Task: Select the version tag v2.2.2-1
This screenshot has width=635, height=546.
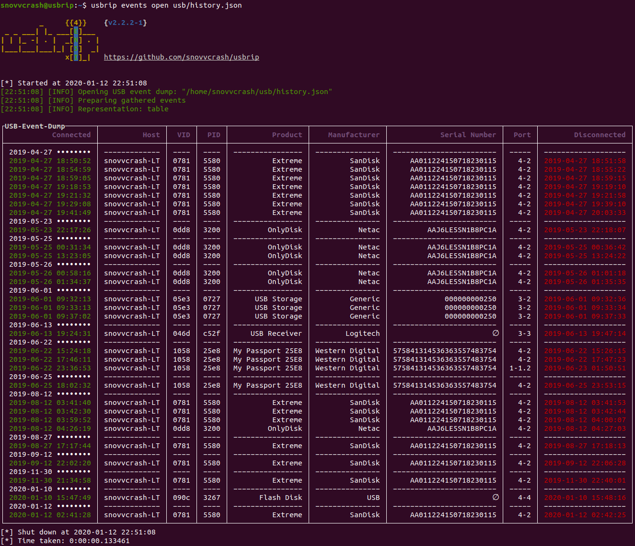Action: [126, 23]
